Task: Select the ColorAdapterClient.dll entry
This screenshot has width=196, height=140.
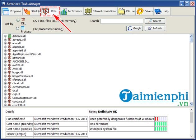Action: (x=25, y=98)
